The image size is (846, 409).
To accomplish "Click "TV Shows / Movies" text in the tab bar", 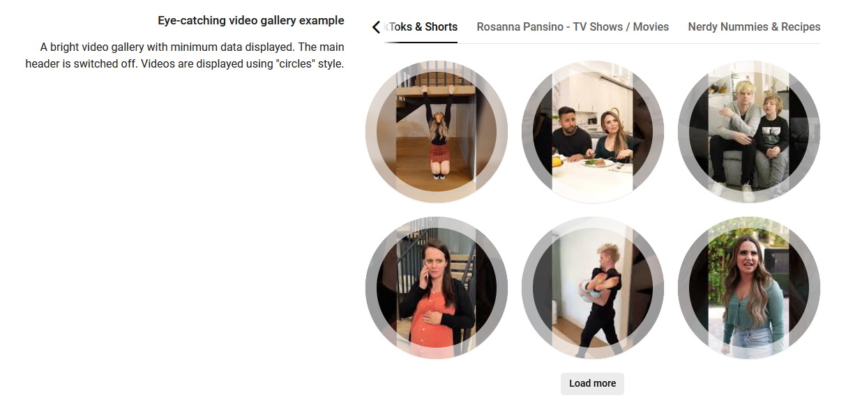I will point(621,27).
